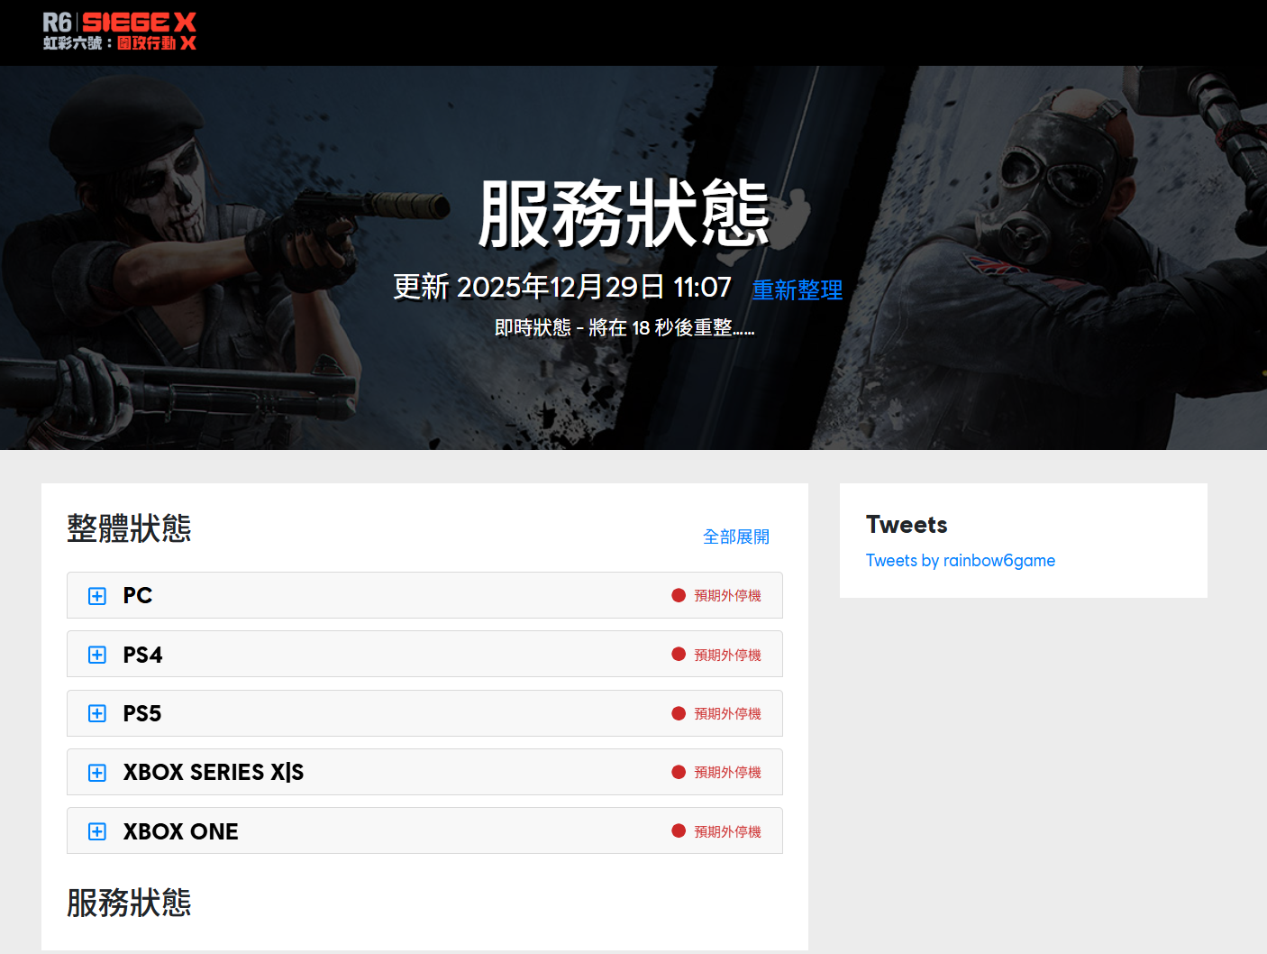Select the PC platform label
This screenshot has width=1267, height=954.
[138, 596]
